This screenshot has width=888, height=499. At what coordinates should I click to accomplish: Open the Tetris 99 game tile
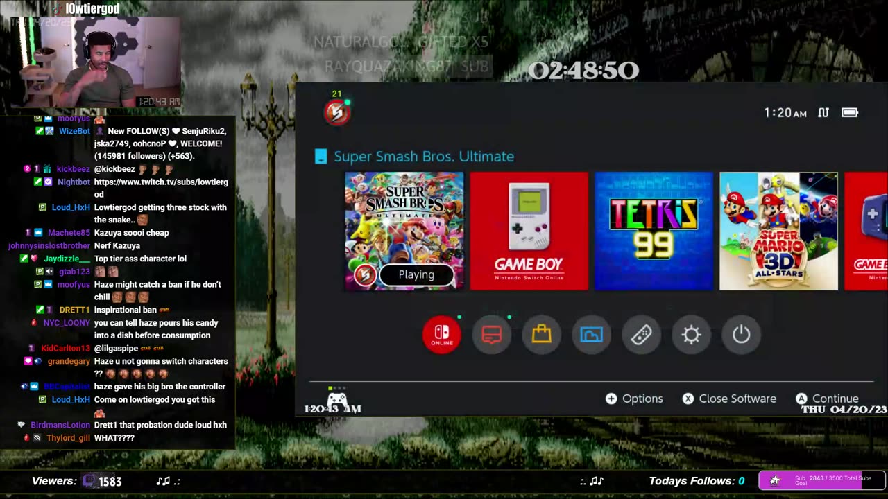654,231
